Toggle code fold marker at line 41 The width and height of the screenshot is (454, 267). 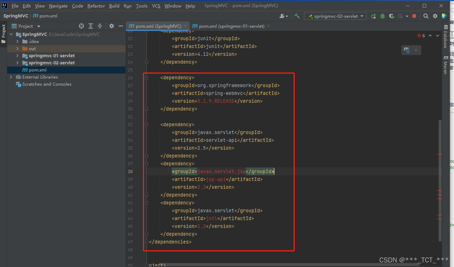click(x=146, y=195)
